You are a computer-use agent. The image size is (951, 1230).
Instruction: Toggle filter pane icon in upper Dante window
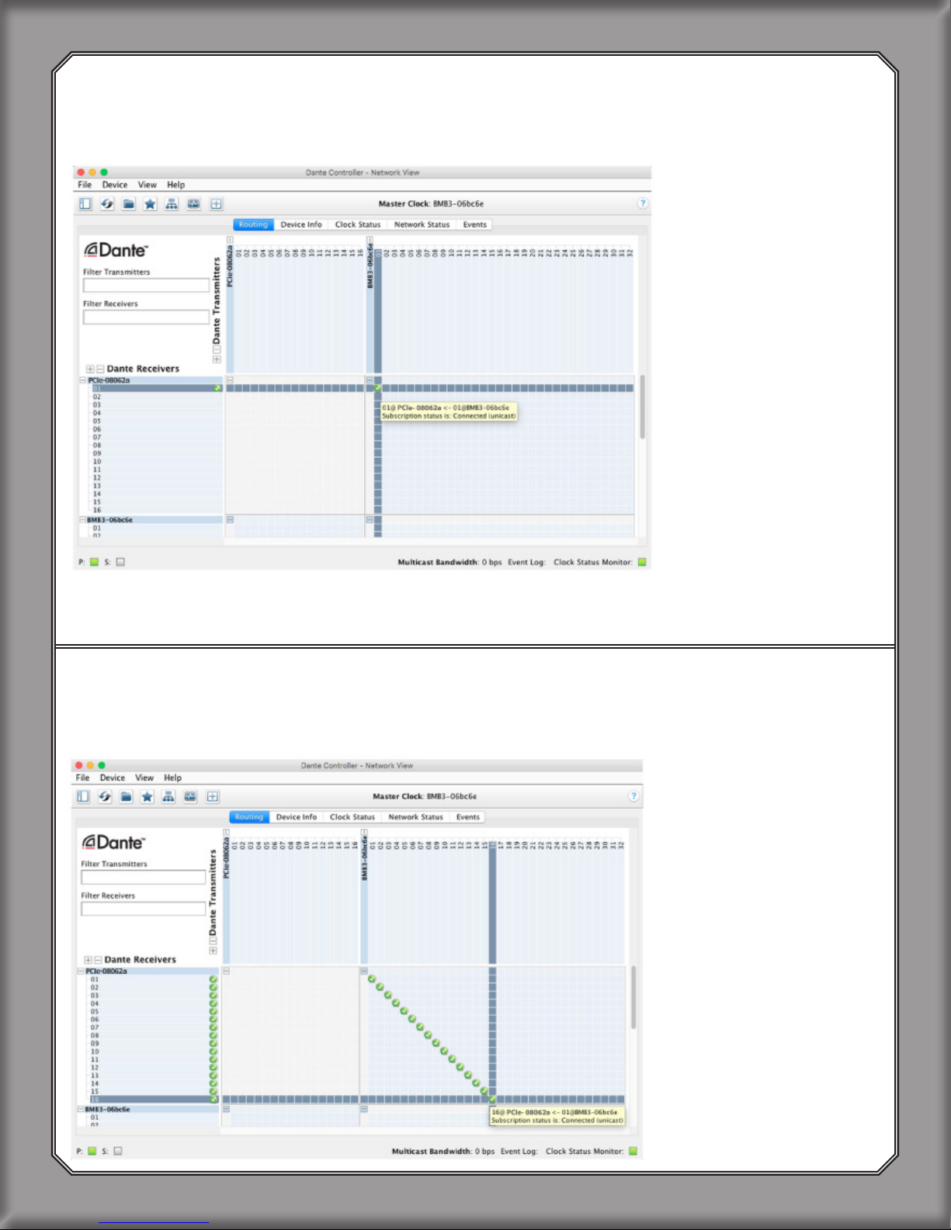pos(85,204)
